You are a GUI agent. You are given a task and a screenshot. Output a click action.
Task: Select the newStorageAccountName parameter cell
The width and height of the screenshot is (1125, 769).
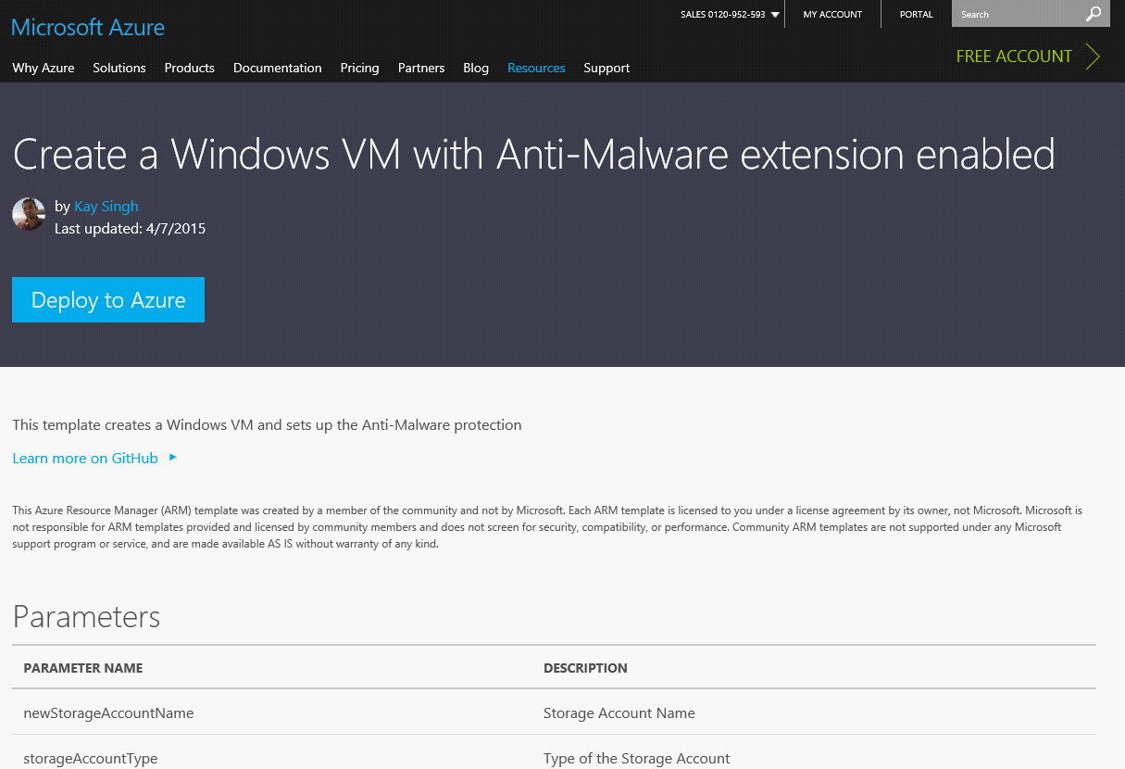point(108,713)
